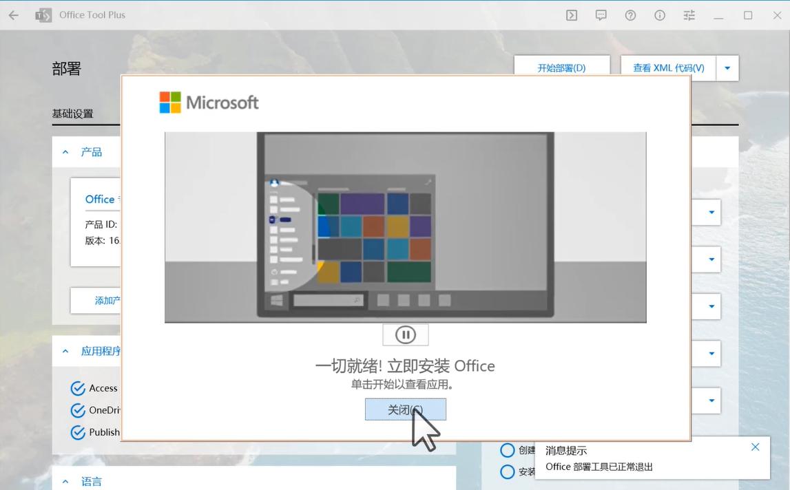Screen dimensions: 790x490
Task: Click the back arrow in the title bar
Action: tap(13, 14)
